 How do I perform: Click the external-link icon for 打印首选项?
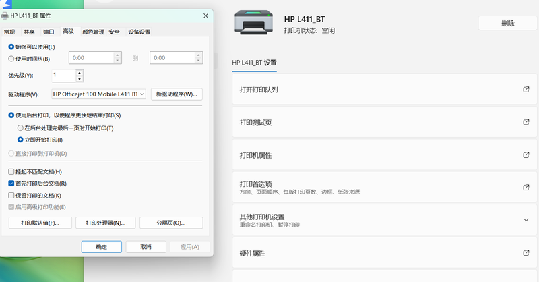tap(526, 188)
